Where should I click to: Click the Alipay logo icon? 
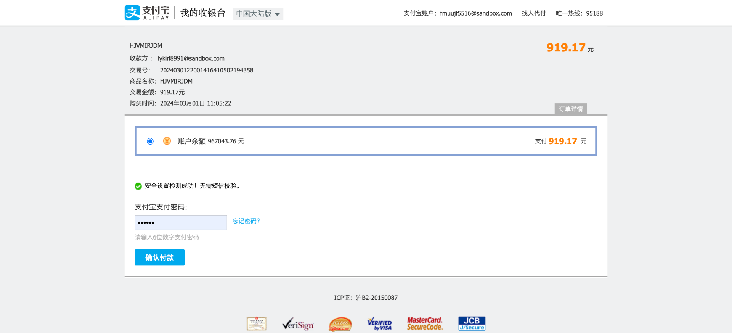point(132,13)
